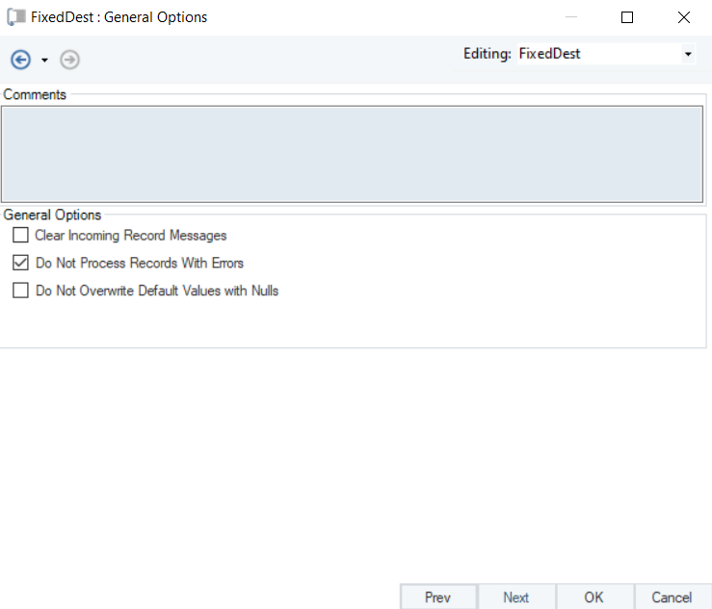Viewport: 712px width, 609px height.
Task: Minimize the General Options window
Action: coord(571,17)
